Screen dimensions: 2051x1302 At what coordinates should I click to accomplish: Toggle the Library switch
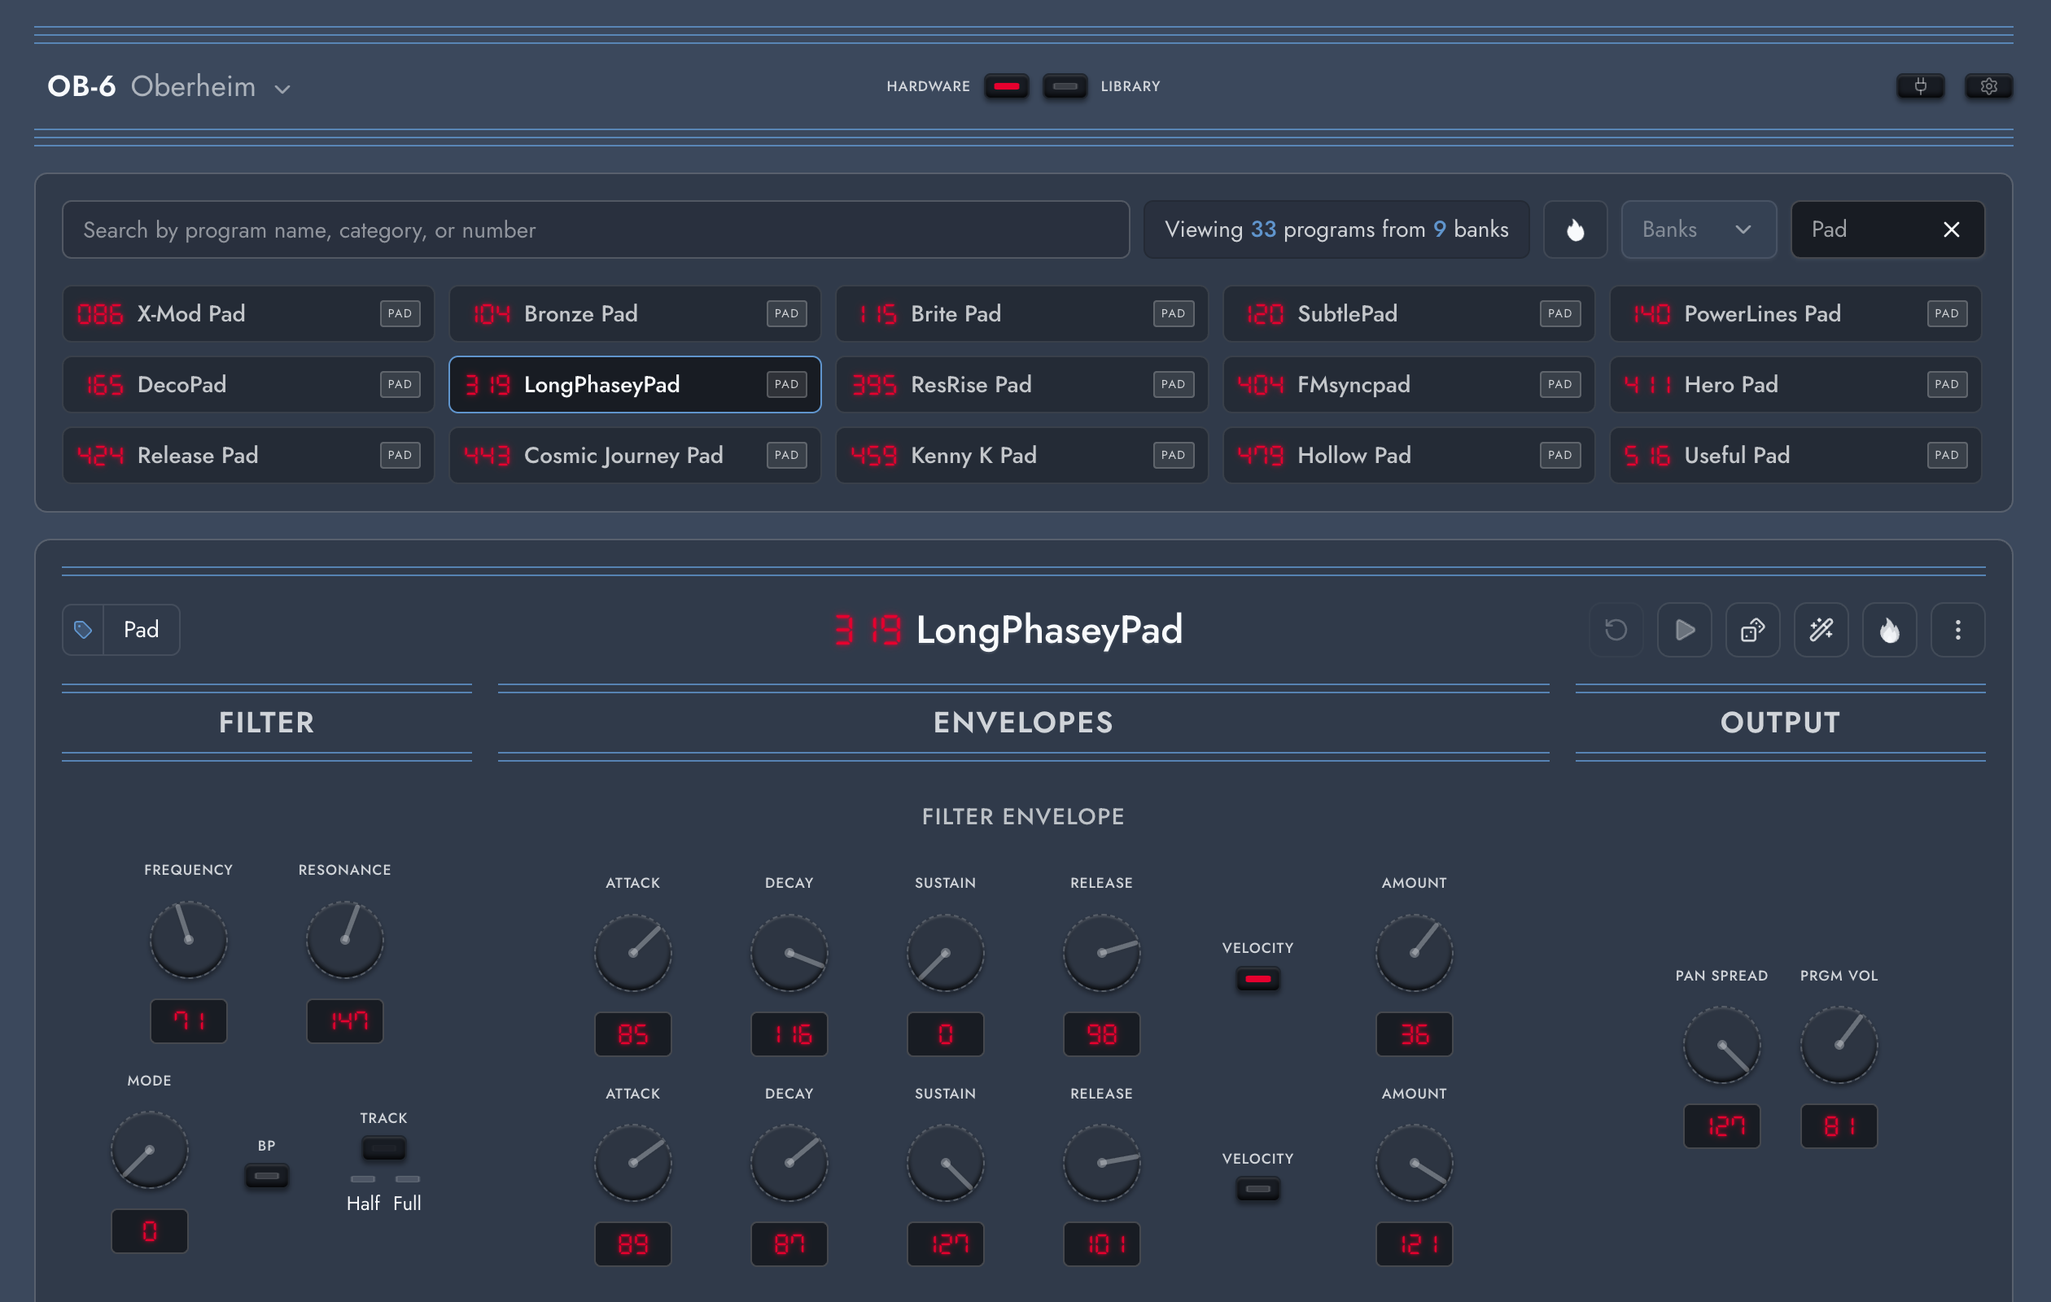1065,86
